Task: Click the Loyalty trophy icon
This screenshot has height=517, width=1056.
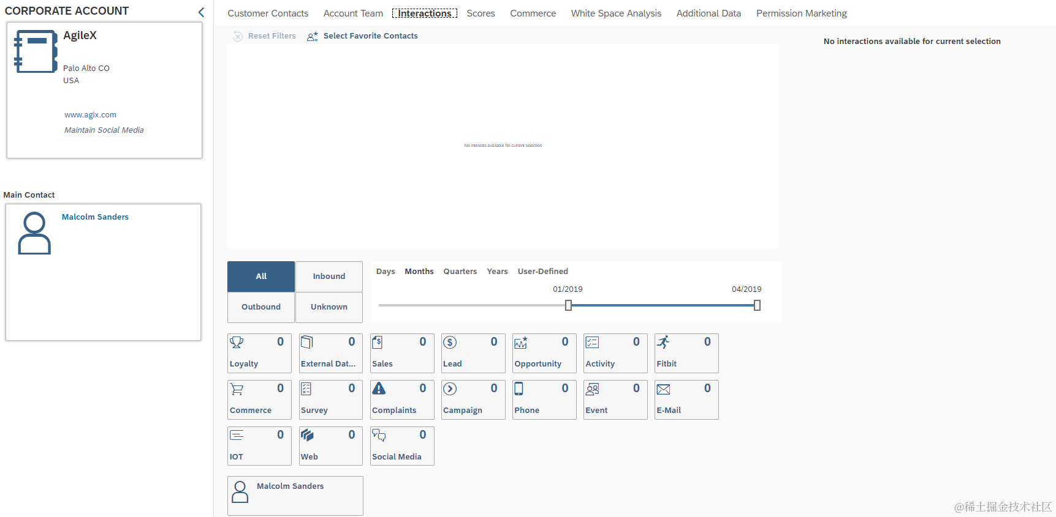Action: pyautogui.click(x=237, y=343)
